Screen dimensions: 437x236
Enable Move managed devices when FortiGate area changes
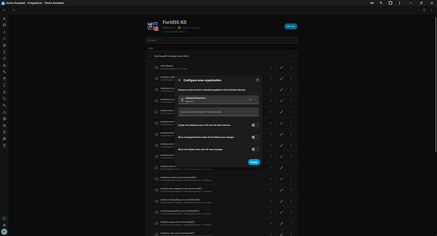[x=255, y=137]
